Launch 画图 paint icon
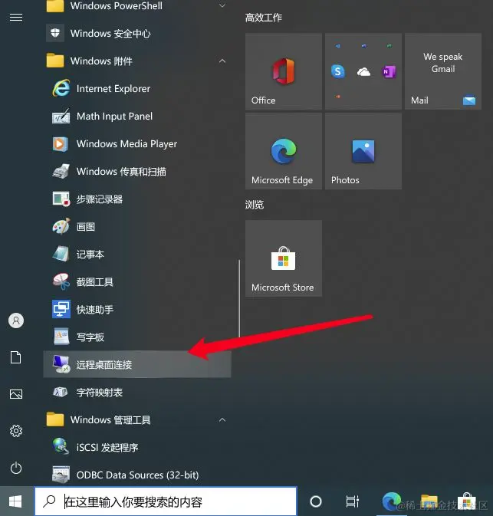The height and width of the screenshot is (516, 493). click(61, 226)
